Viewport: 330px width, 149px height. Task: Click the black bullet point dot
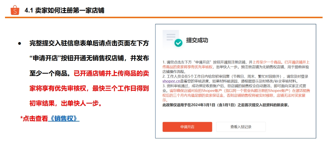[20, 44]
